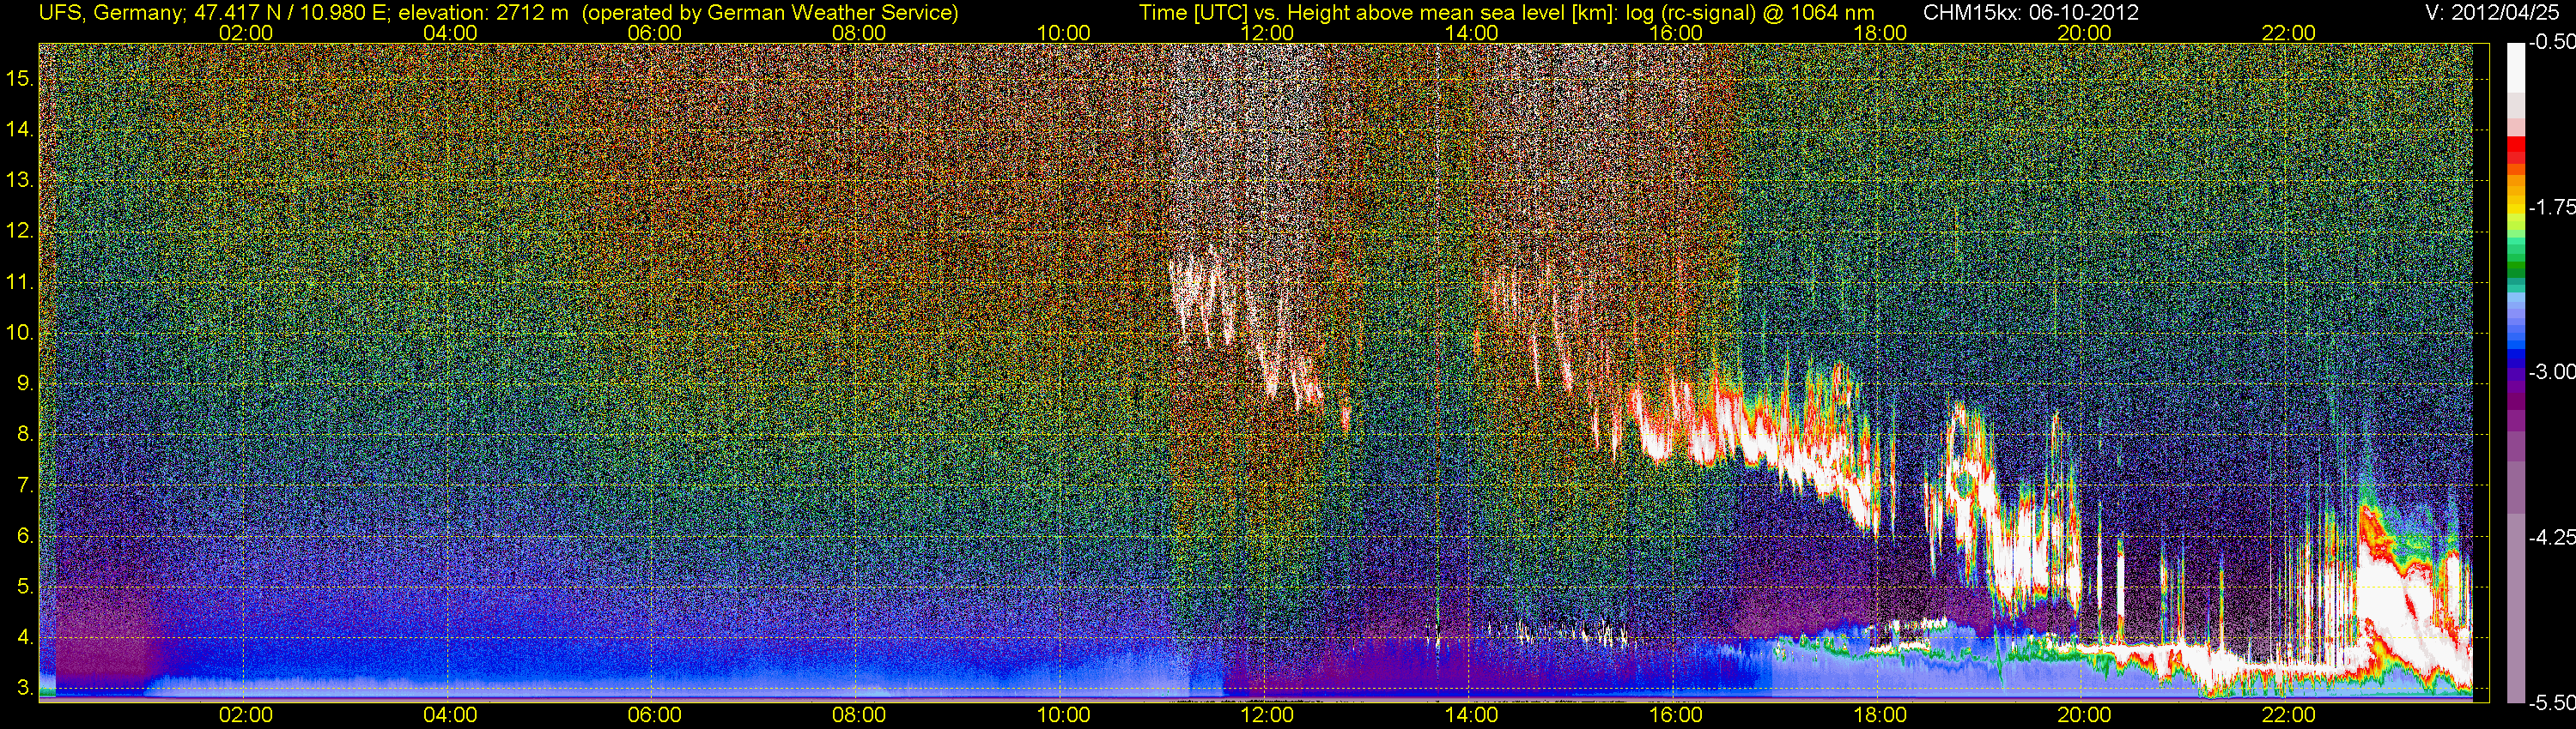Click the '08:00' label on the top time axis
2576x729 pixels.
pyautogui.click(x=859, y=33)
